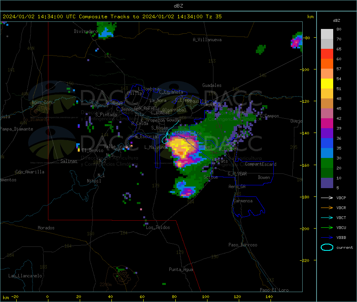Click the cyan 'current' ellipse legend icon

(x=327, y=247)
